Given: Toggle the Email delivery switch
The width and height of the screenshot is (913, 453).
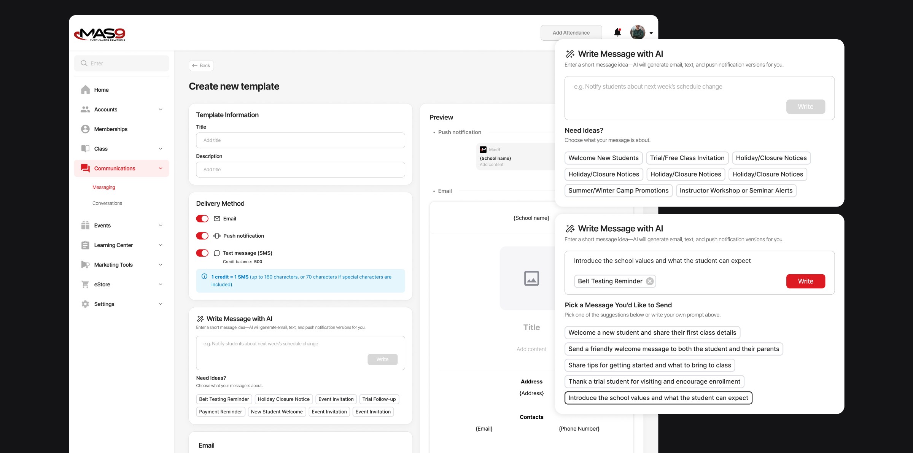Looking at the screenshot, I should coord(202,219).
